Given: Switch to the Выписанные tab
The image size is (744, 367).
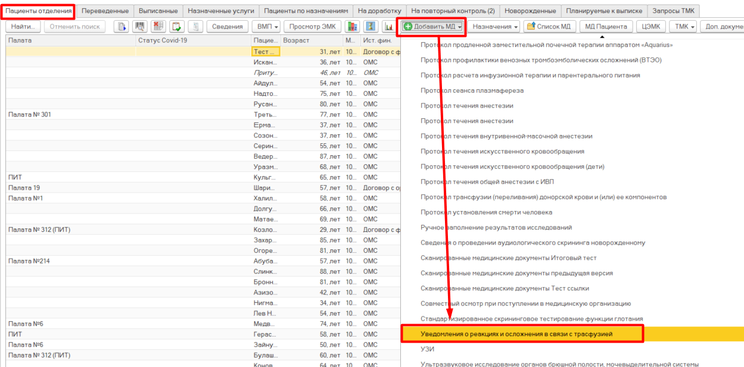Looking at the screenshot, I should click(157, 11).
